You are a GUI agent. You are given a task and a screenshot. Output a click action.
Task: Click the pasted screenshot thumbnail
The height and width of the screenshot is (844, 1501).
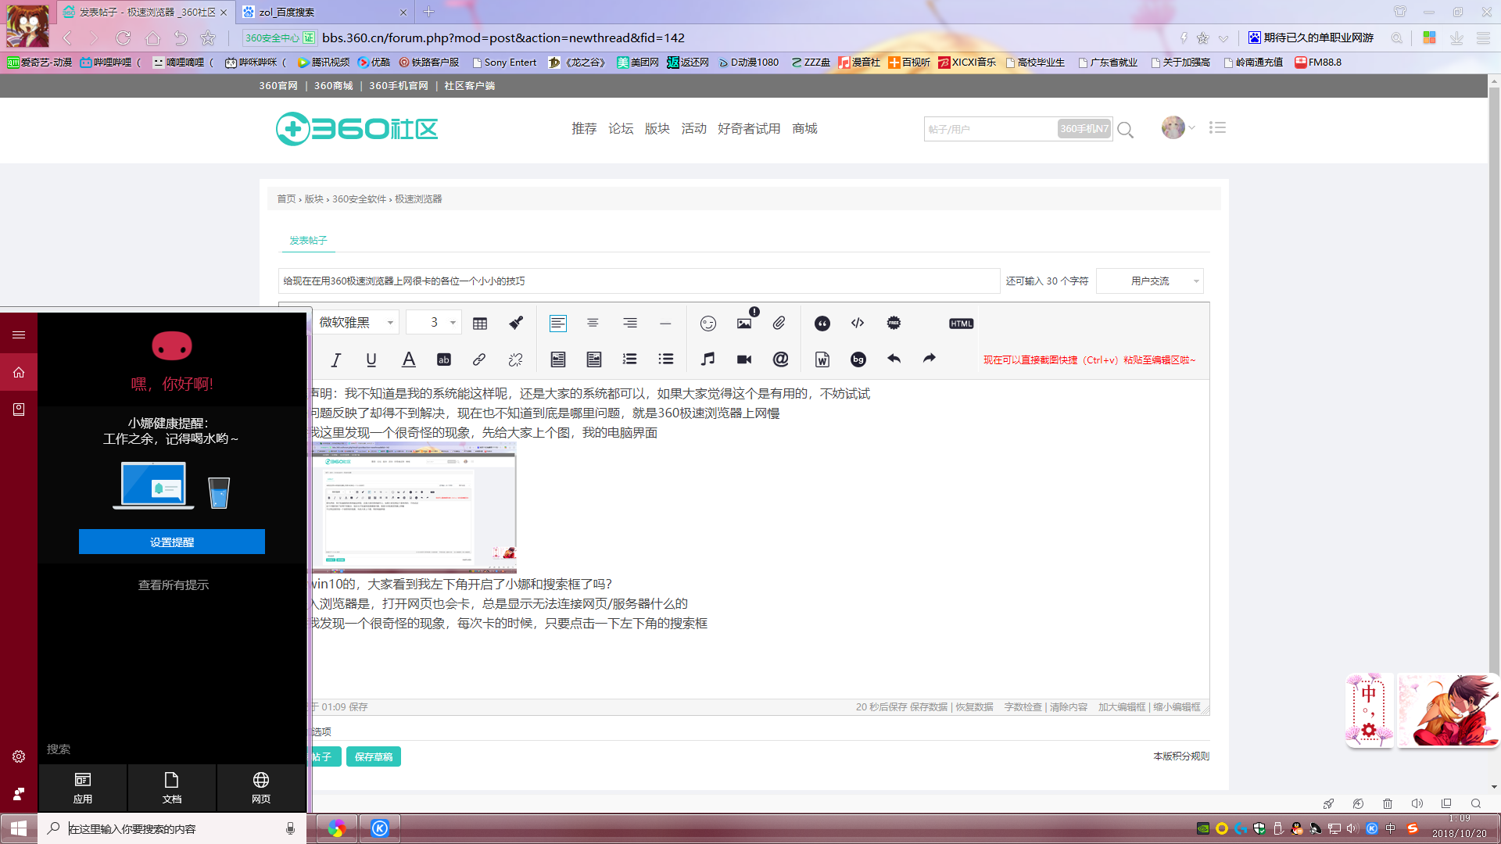pyautogui.click(x=414, y=507)
